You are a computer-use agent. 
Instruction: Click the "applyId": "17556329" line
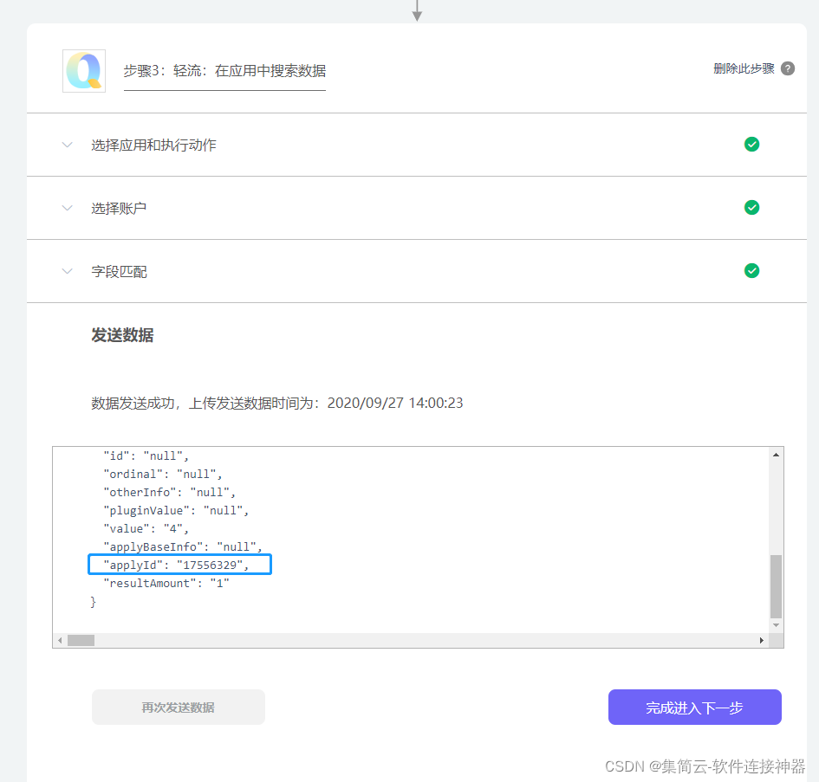click(x=176, y=565)
